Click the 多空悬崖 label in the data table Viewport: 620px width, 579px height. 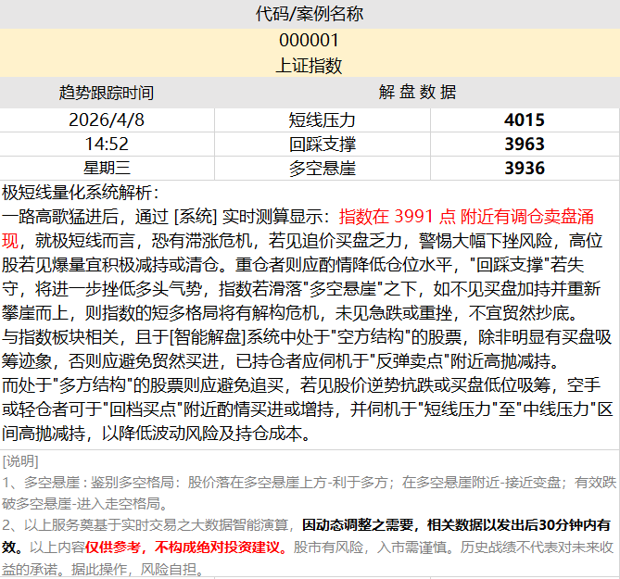323,169
